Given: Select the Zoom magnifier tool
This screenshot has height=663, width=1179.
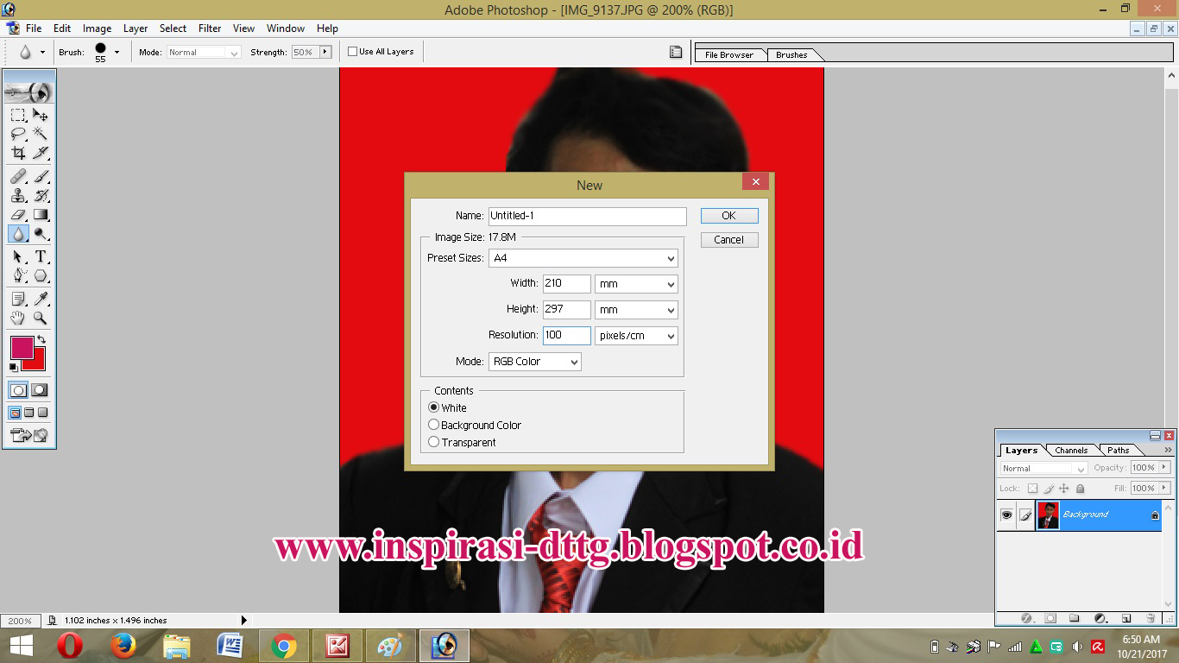Looking at the screenshot, I should [41, 318].
